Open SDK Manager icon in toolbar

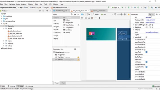[x=152, y=7]
